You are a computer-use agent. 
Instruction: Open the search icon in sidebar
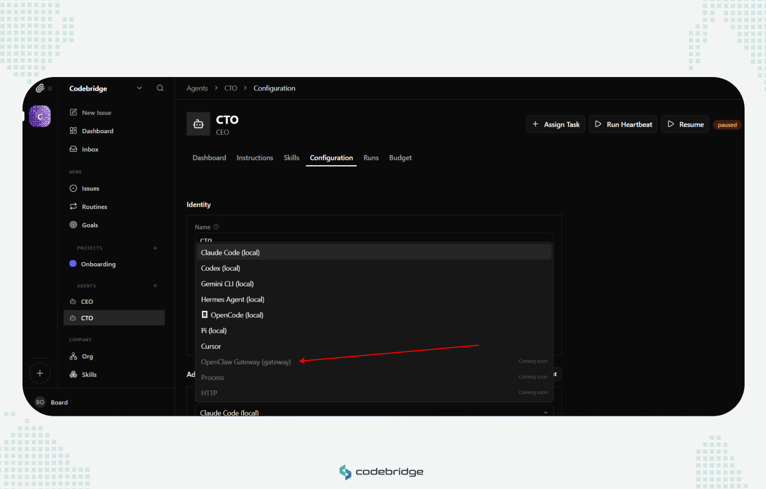[160, 88]
